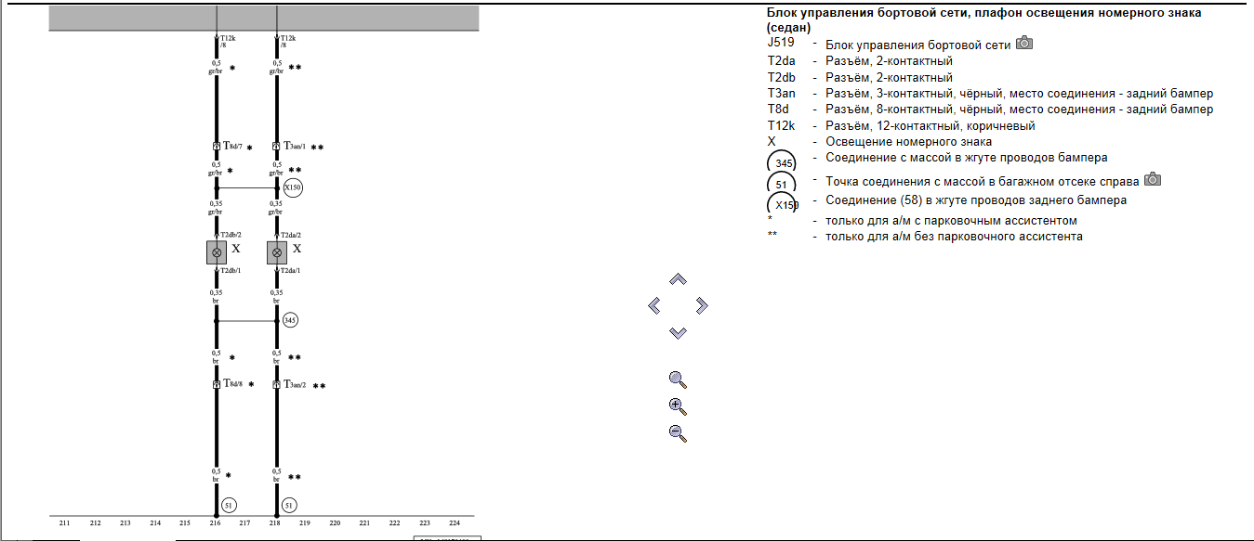The height and width of the screenshot is (541, 1254).
Task: Click the pan down arrow
Action: coord(678,332)
